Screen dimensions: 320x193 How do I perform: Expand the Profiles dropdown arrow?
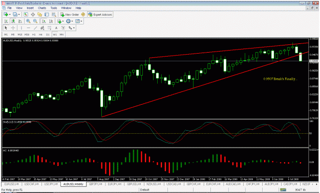coord(19,15)
